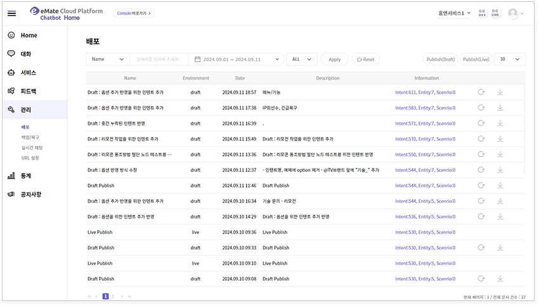Click the 2024.09.10 09:10 date cell
The image size is (539, 306).
pos(239,263)
